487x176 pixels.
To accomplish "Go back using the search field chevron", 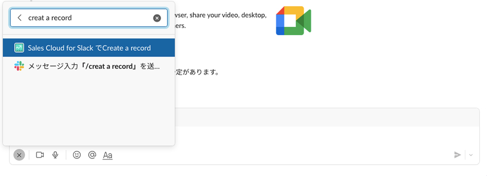I will point(19,18).
